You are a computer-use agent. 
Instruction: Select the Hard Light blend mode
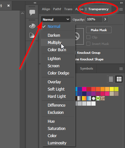tap(58, 96)
